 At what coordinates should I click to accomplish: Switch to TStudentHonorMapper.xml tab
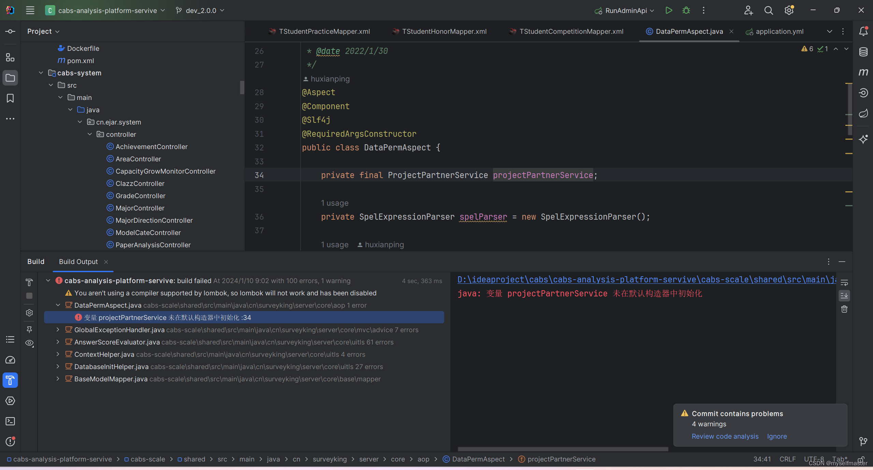439,31
